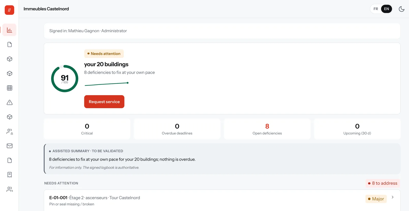
Task: Open the Critical count card
Action: click(x=87, y=129)
